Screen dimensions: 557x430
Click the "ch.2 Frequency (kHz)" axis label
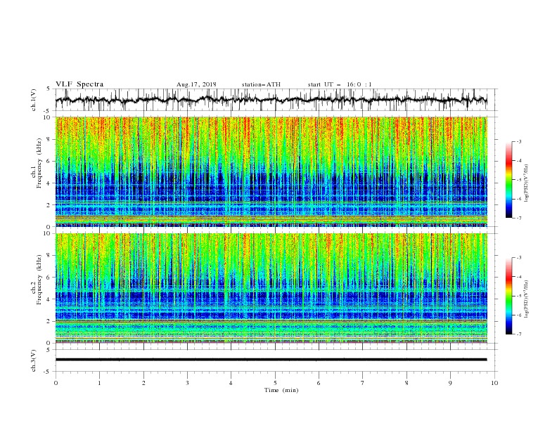click(x=37, y=279)
